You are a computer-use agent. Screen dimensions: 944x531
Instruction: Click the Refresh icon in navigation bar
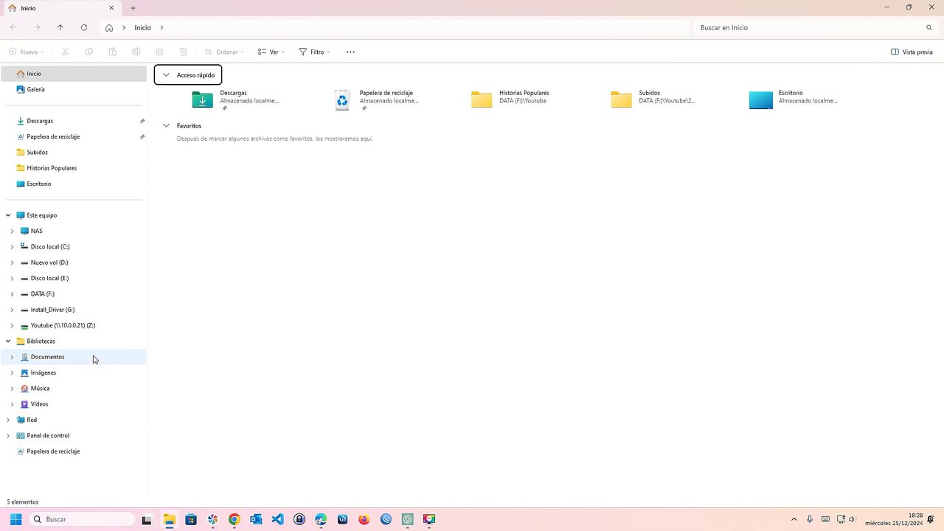(x=84, y=27)
